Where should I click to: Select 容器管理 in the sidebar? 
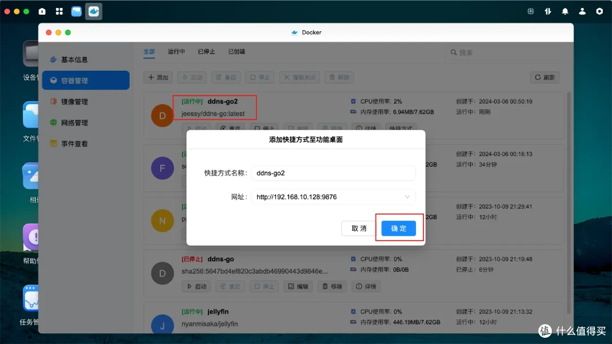click(x=86, y=80)
